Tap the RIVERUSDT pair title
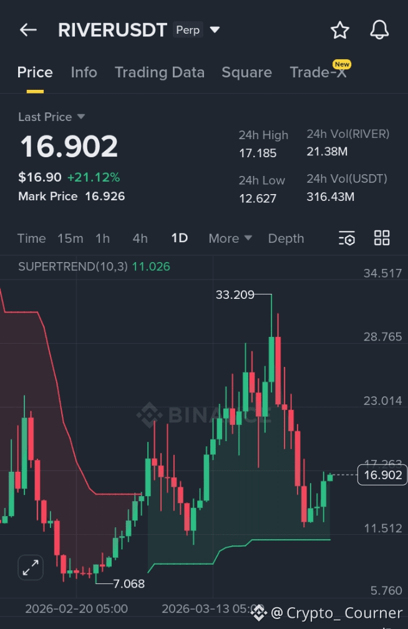Screen dimensions: 408x629 tap(112, 30)
